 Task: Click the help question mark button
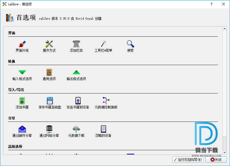[x=212, y=4]
